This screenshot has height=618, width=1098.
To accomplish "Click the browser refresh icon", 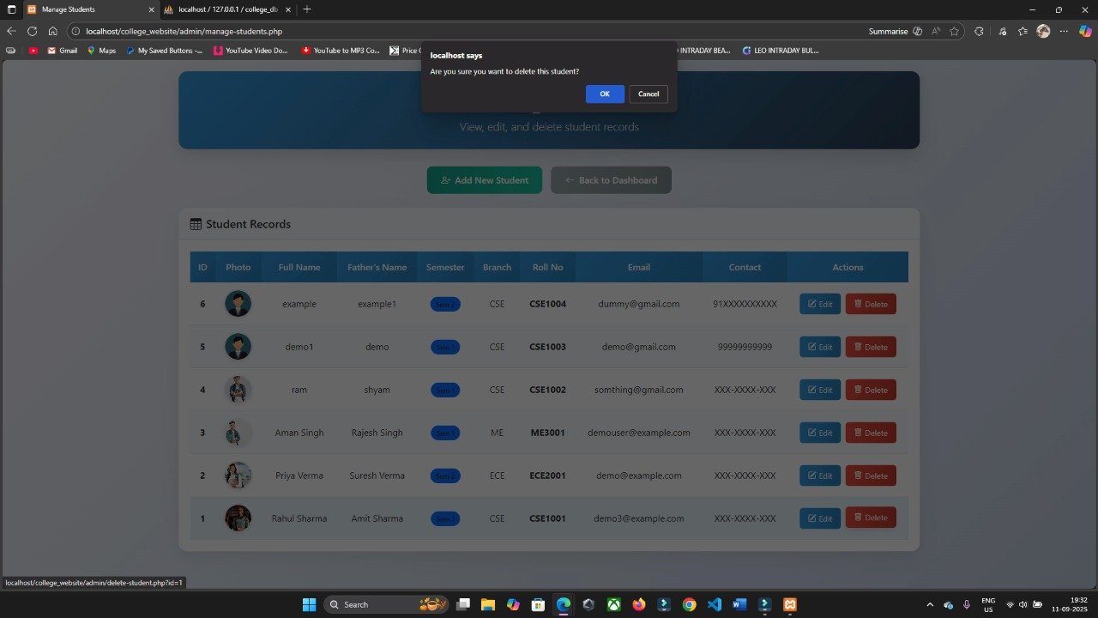I will pyautogui.click(x=32, y=31).
